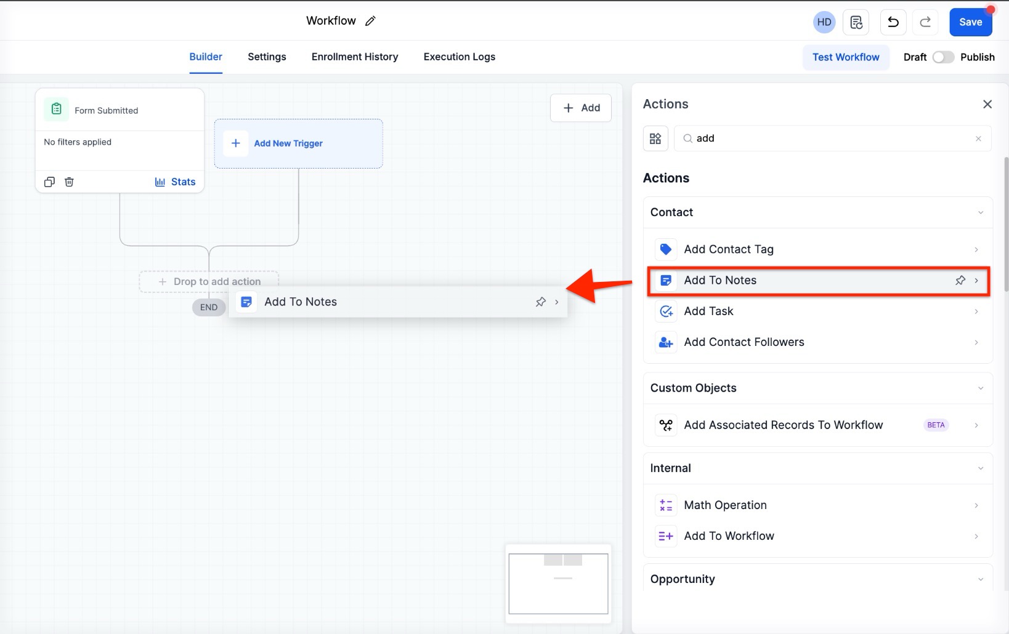Screen dimensions: 1009x634
Task: Pin the Add To Notes action in panel
Action: [960, 281]
